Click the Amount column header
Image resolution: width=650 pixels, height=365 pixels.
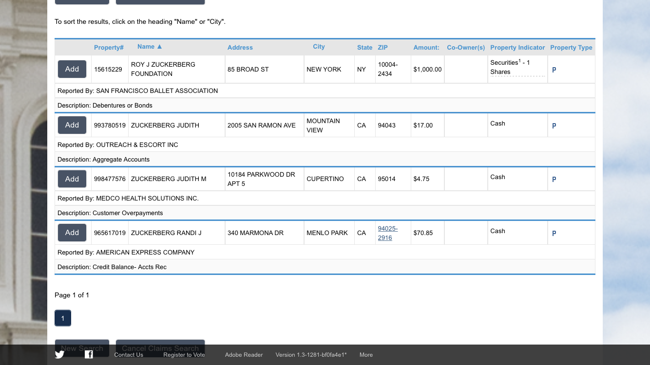tap(426, 47)
